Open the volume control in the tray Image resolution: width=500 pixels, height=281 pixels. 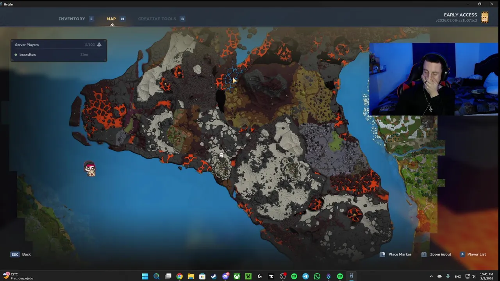[x=474, y=276]
